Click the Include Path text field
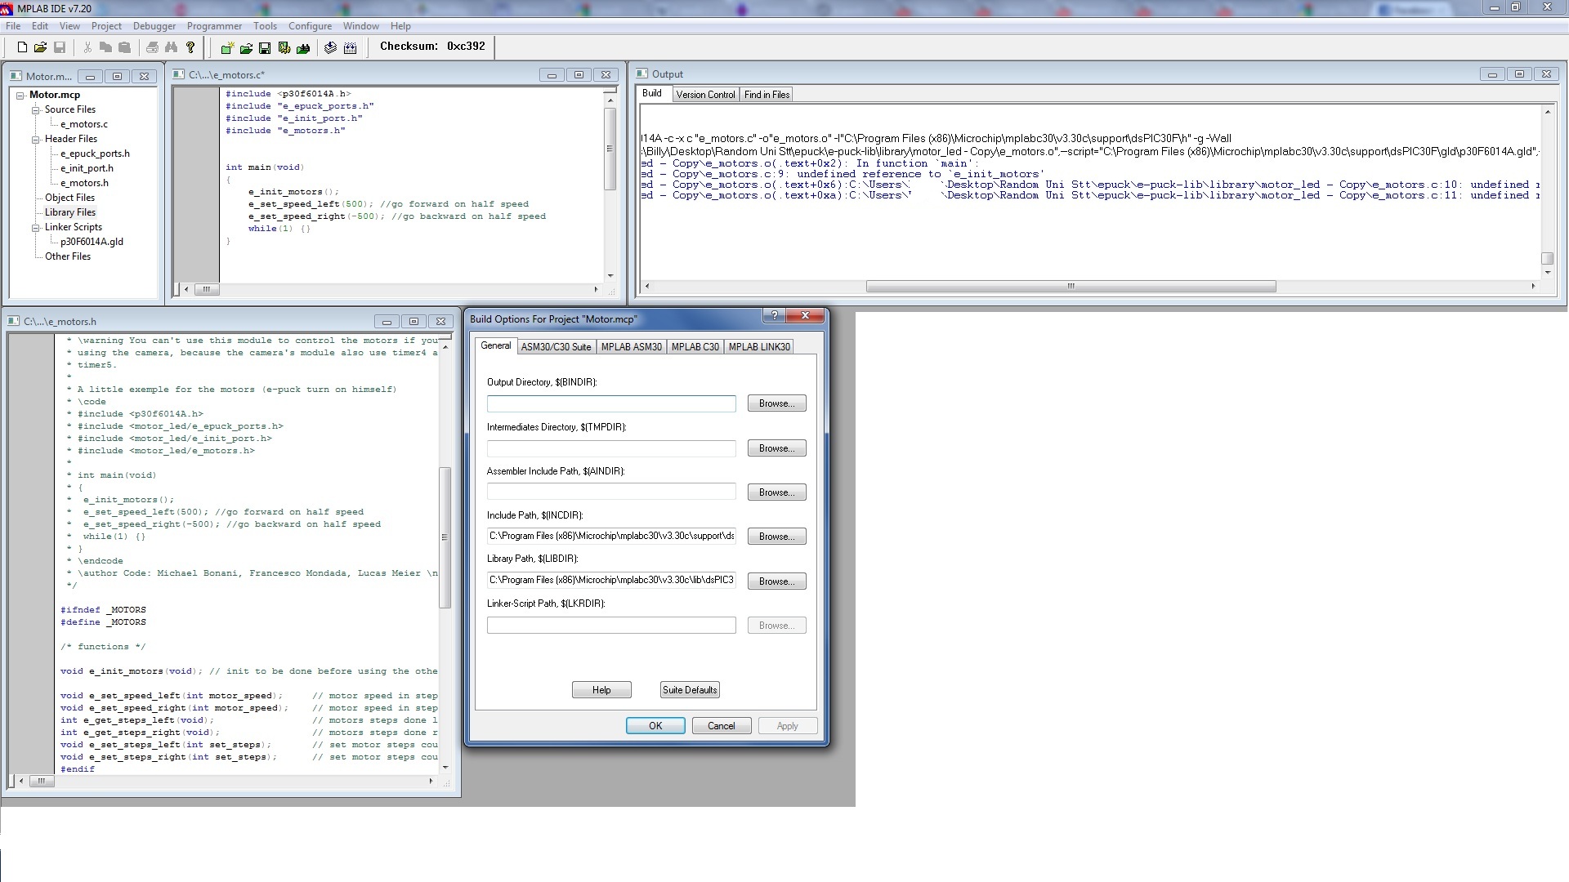Image resolution: width=1569 pixels, height=882 pixels. pos(611,537)
